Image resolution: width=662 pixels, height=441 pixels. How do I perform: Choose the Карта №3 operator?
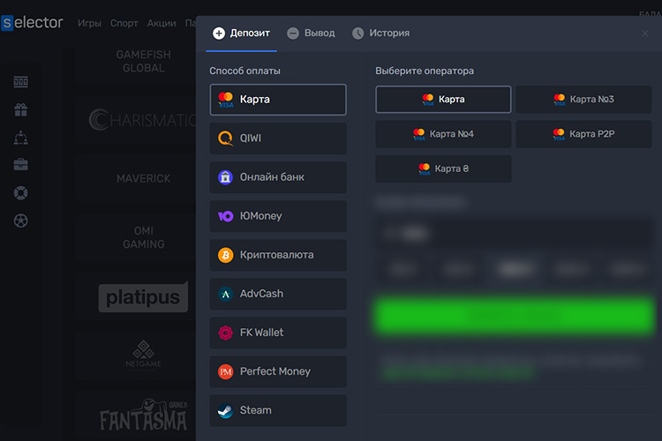coord(583,100)
